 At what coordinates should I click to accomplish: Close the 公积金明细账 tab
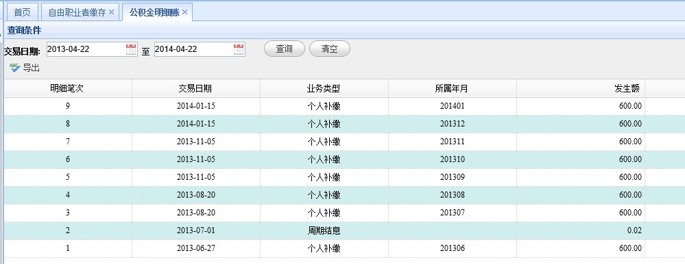click(185, 12)
